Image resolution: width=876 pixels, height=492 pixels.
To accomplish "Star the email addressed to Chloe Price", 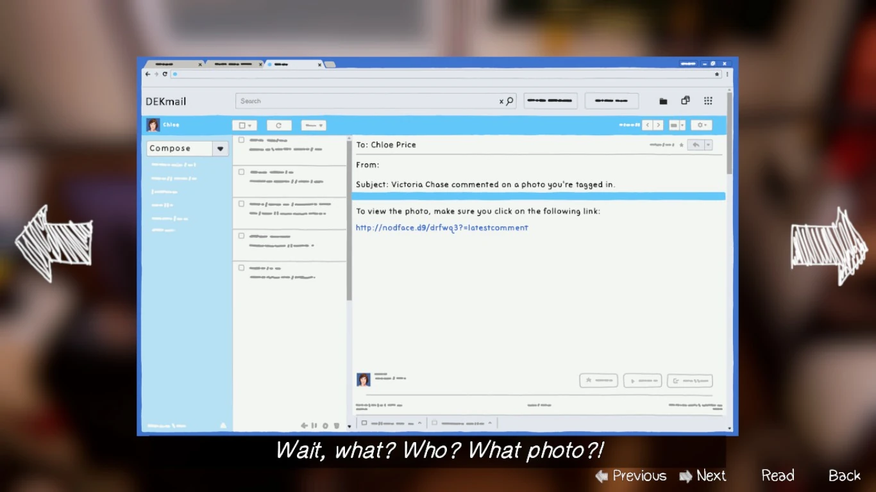I will pyautogui.click(x=681, y=145).
